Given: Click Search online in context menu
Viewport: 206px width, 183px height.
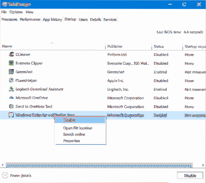Looking at the screenshot, I should pyautogui.click(x=74, y=134).
